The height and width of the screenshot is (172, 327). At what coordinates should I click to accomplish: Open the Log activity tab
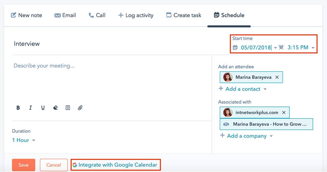[136, 15]
